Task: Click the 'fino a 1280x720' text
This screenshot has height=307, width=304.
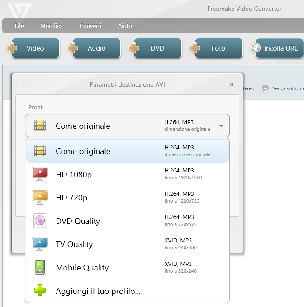Action: [x=182, y=201]
